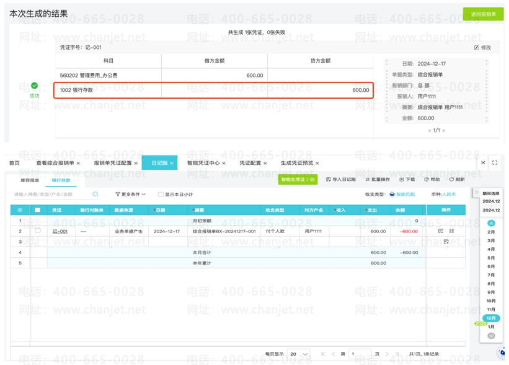Open the rows-per-page dropdown showing 20
509x365 pixels.
click(x=299, y=354)
